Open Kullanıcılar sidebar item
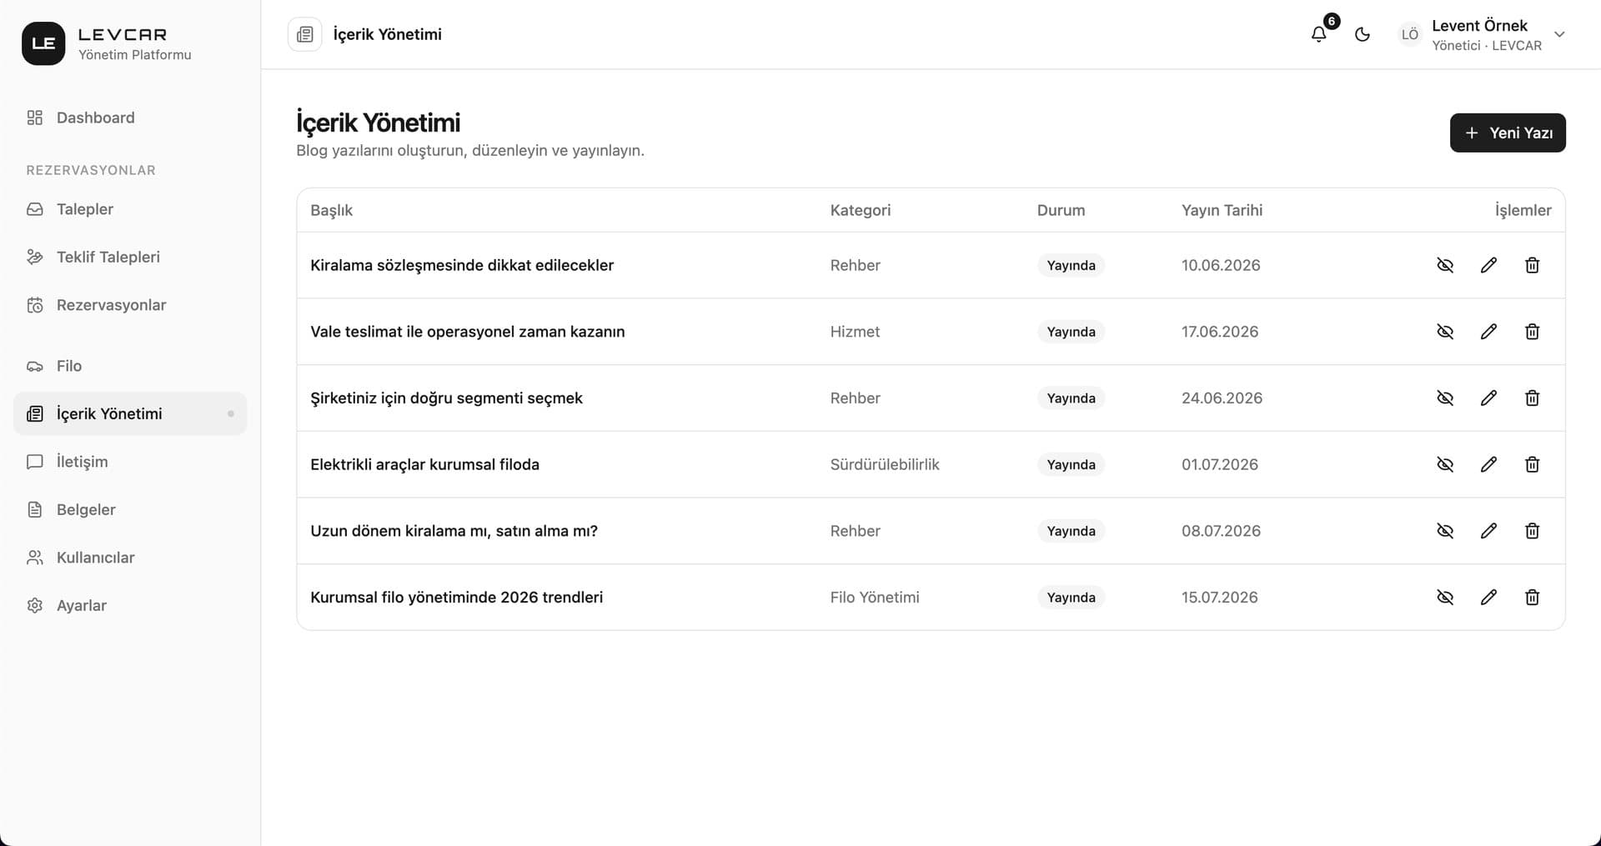Viewport: 1601px width, 846px height. coord(130,558)
